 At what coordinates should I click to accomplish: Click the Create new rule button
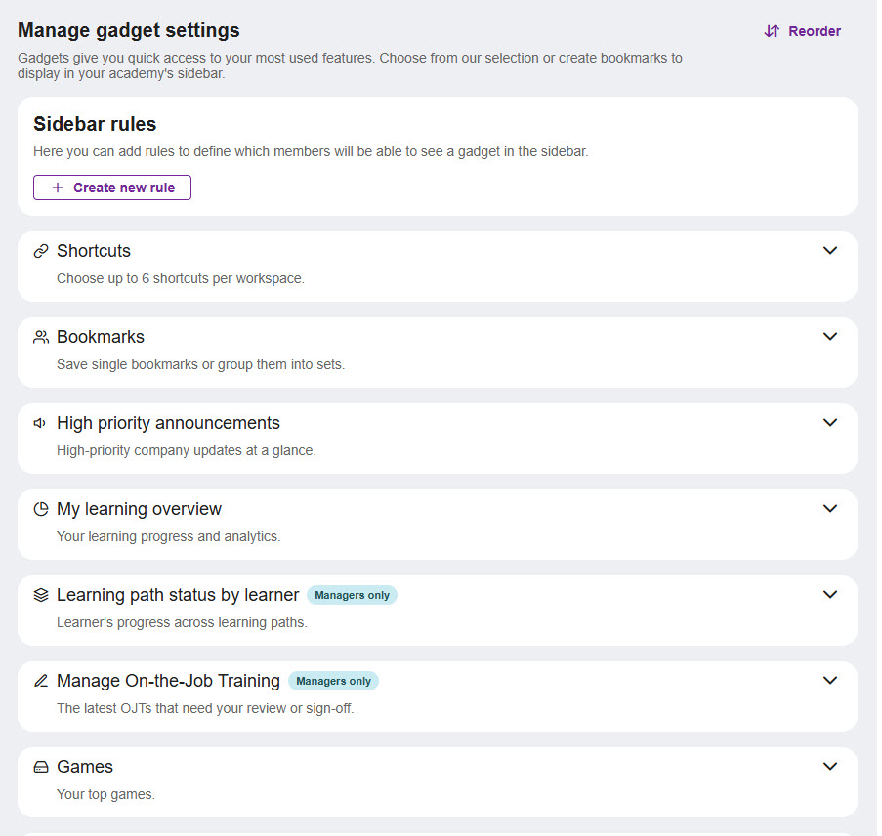click(111, 187)
